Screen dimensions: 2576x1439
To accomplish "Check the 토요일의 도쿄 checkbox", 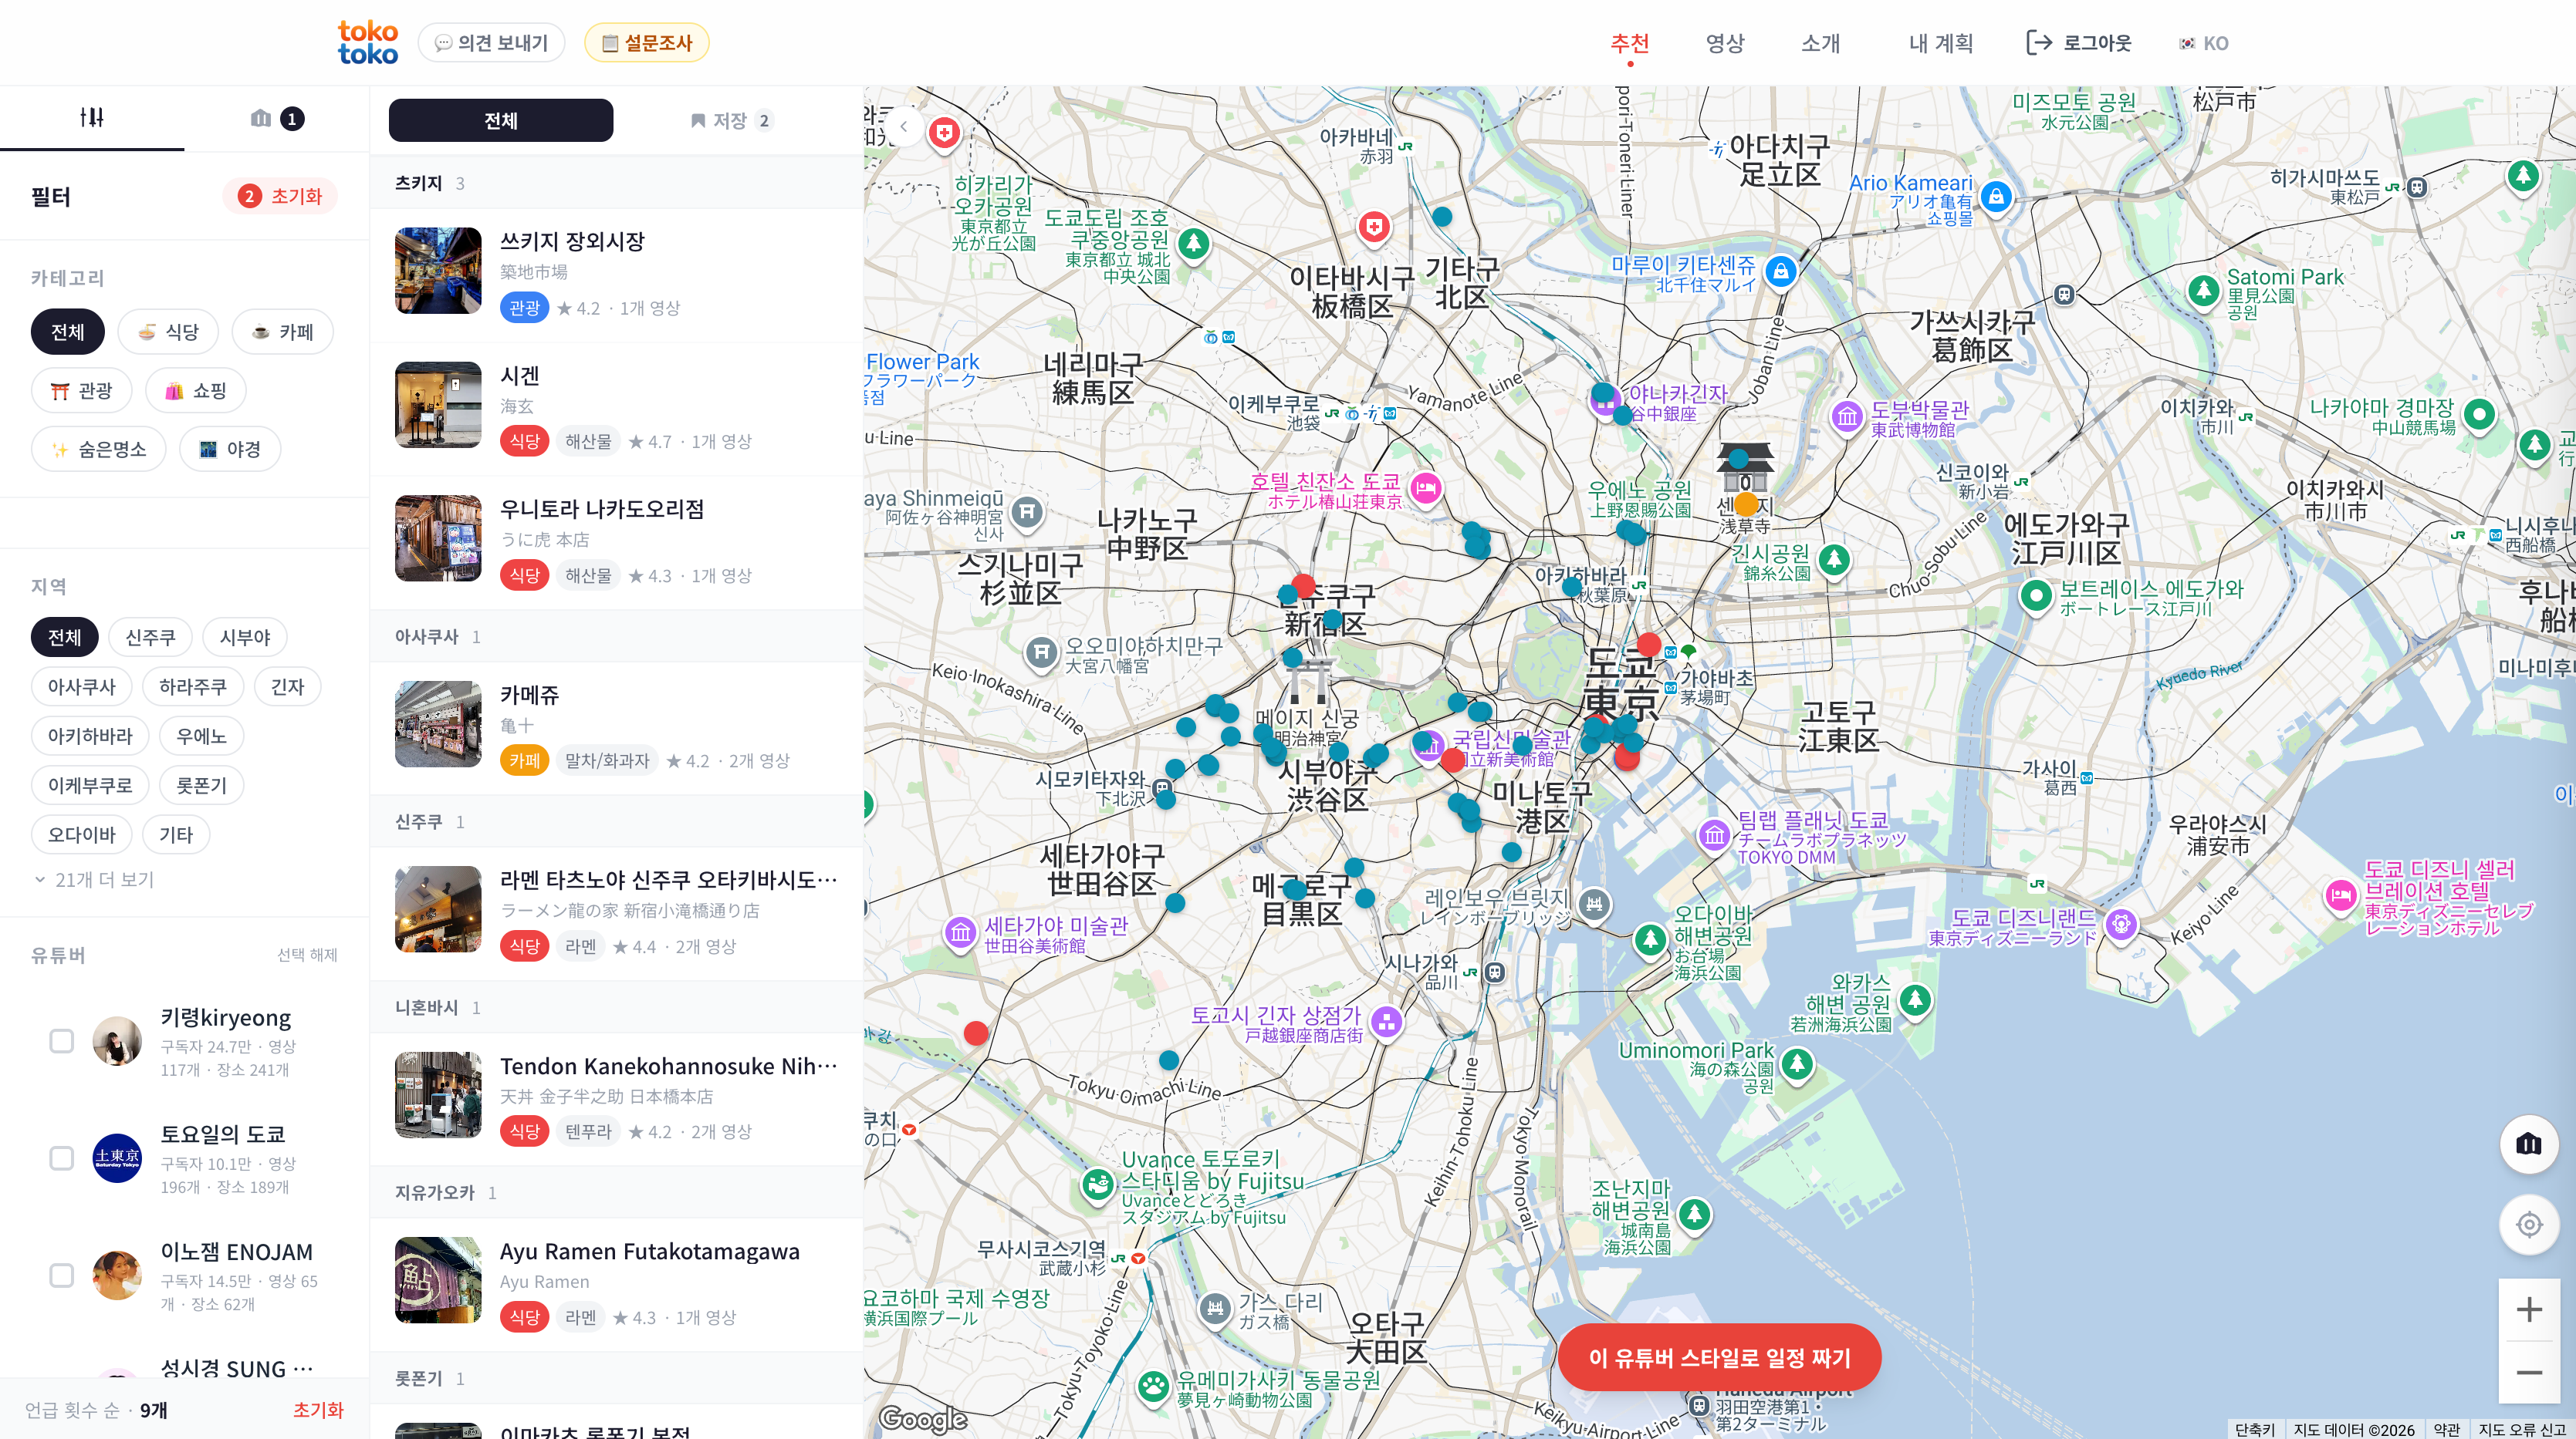I will pos(62,1158).
